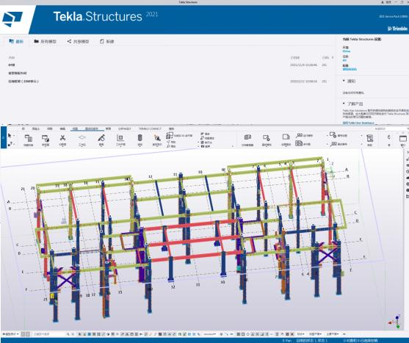Image resolution: width=409 pixels, height=343 pixels.
Task: Toggle the second grey square switch in bottom toolbar
Action: (x=27, y=334)
